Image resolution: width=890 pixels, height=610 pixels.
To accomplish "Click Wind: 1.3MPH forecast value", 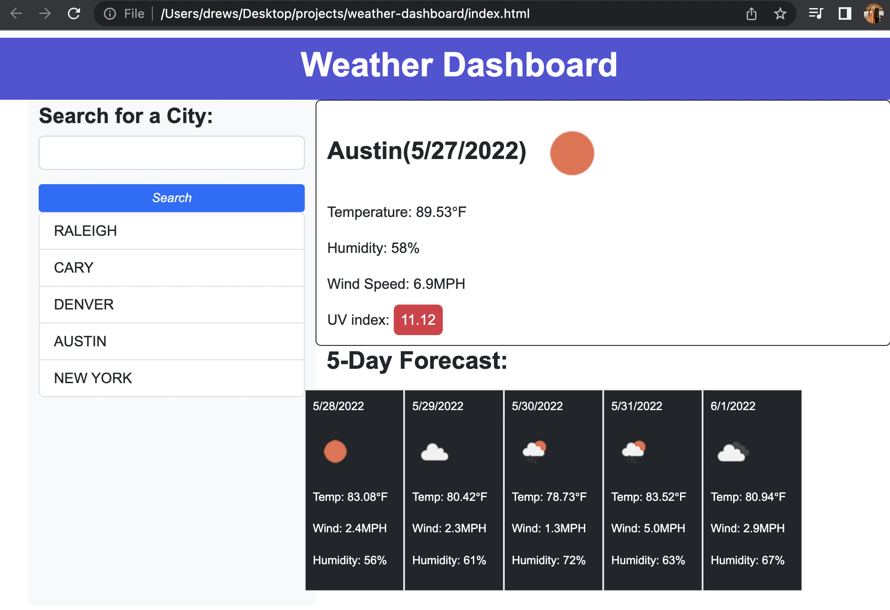I will coord(549,528).
